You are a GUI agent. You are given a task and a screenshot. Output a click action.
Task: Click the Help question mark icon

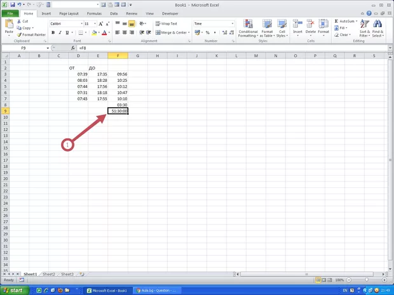point(369,13)
